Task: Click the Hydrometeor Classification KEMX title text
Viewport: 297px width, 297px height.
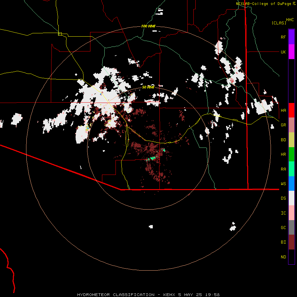Action: [x=148, y=295]
